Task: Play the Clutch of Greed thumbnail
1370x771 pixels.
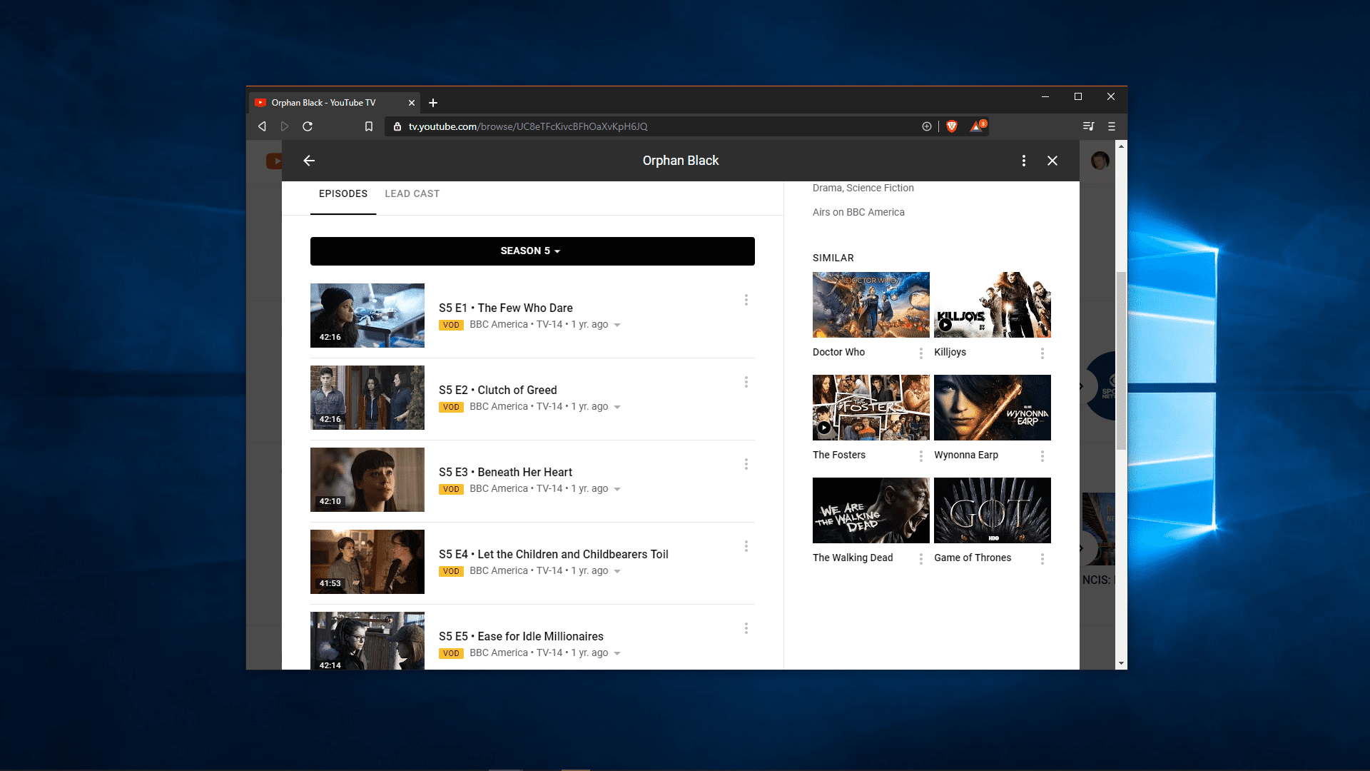Action: click(x=367, y=398)
